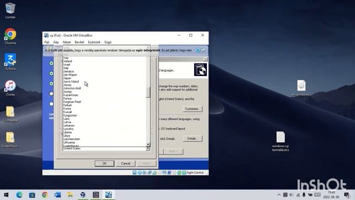Click the Details... button
Screen dimensions: 355x200
[x=192, y=138]
